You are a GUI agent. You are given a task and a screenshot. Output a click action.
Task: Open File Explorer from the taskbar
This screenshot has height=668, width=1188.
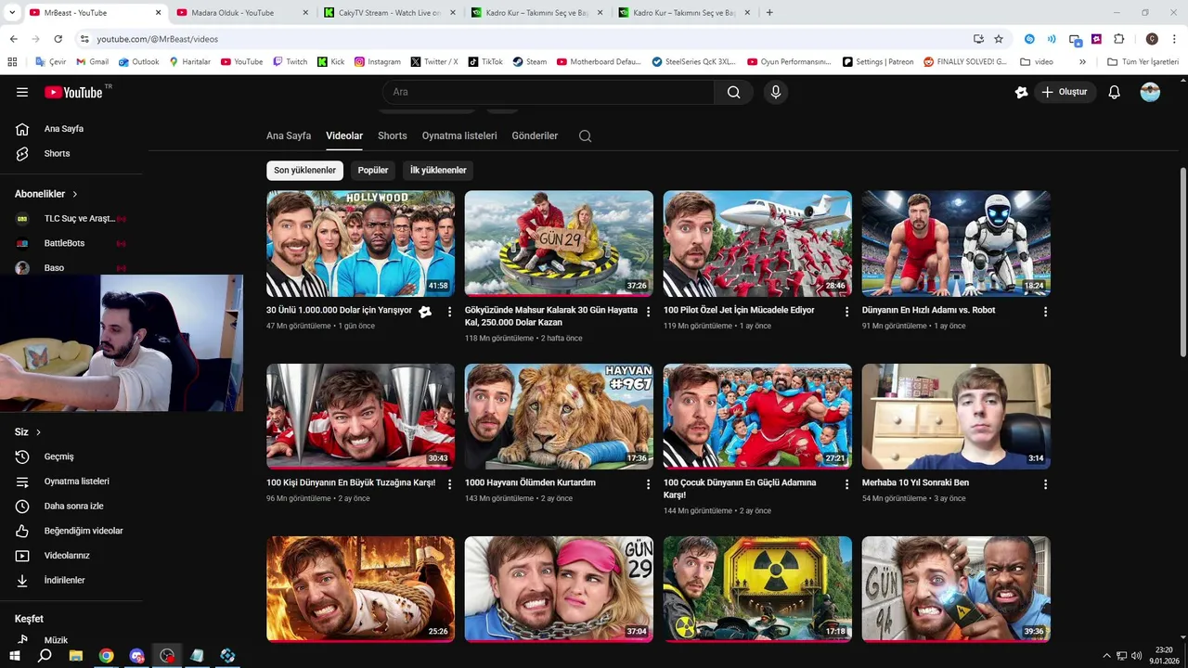[75, 656]
